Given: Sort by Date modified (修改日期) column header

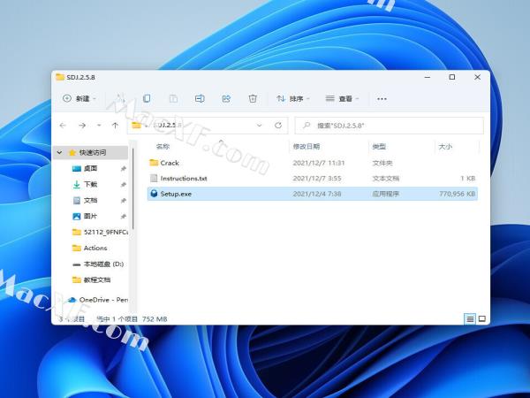Looking at the screenshot, I should (x=307, y=147).
